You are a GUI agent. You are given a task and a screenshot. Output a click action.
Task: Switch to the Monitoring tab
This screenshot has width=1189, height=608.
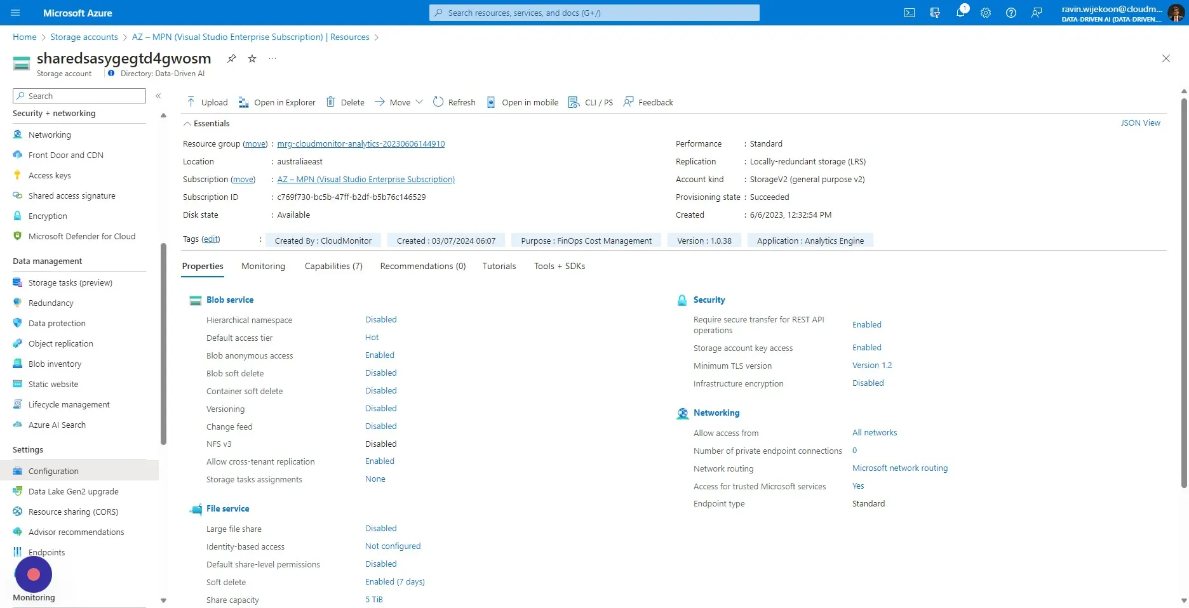coord(263,266)
